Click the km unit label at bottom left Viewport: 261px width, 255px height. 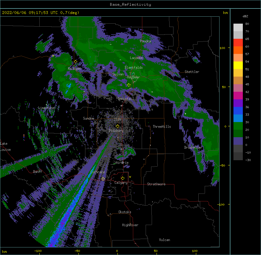coord(5,251)
